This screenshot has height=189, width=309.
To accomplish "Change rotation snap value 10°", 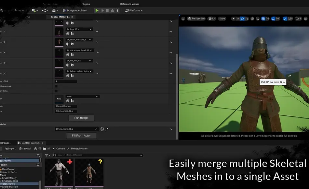I will tap(278, 19).
